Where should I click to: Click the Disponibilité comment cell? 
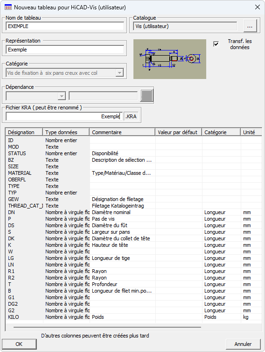[123, 153]
